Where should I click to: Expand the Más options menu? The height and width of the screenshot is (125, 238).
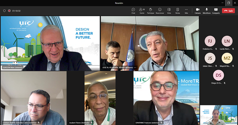(x=186, y=10)
